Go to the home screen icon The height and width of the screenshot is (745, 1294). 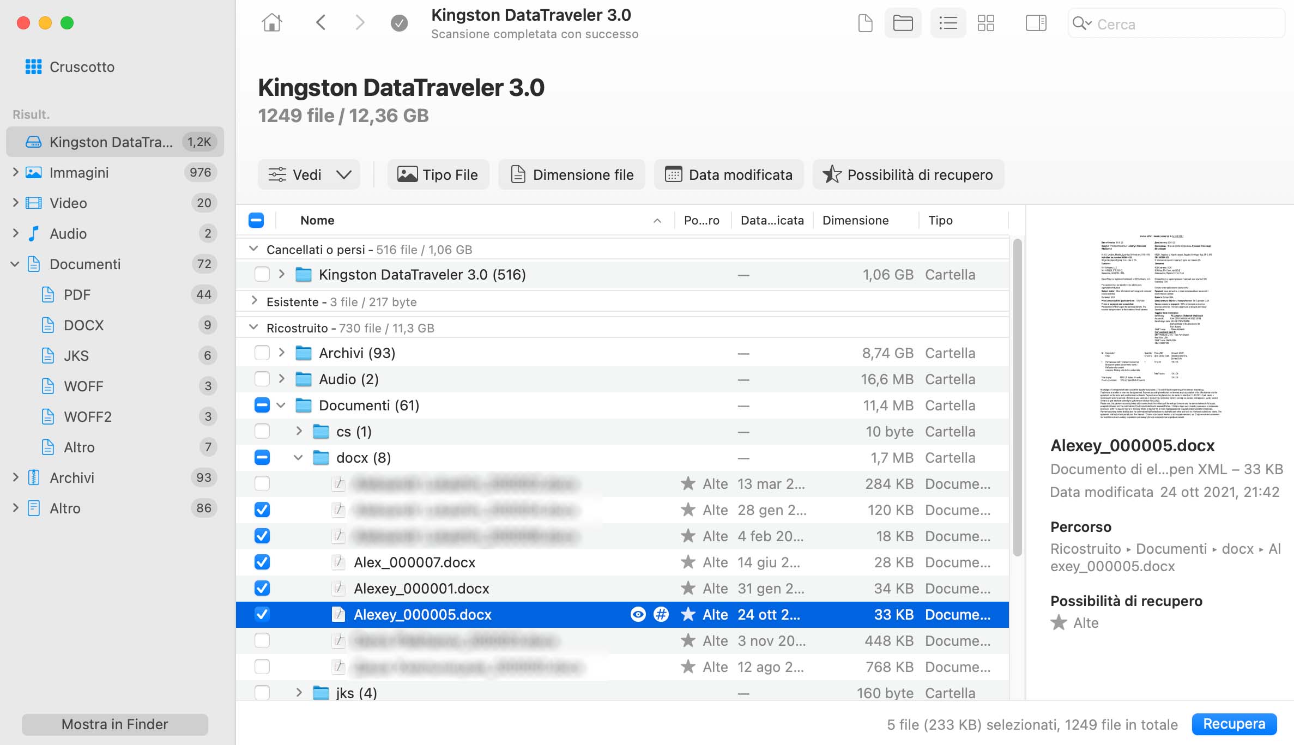tap(271, 23)
